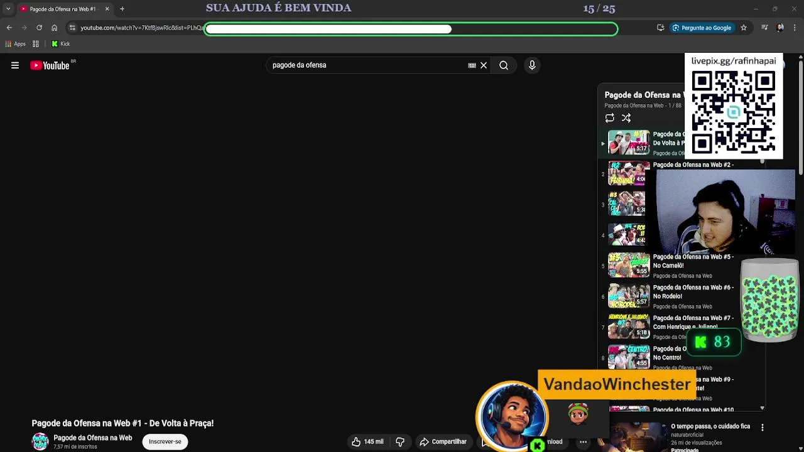Open thumbnail of playlist video 3
804x452 pixels.
626,203
